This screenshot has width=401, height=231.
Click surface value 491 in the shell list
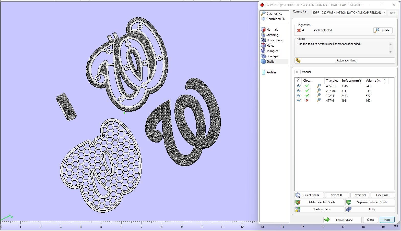pyautogui.click(x=344, y=101)
